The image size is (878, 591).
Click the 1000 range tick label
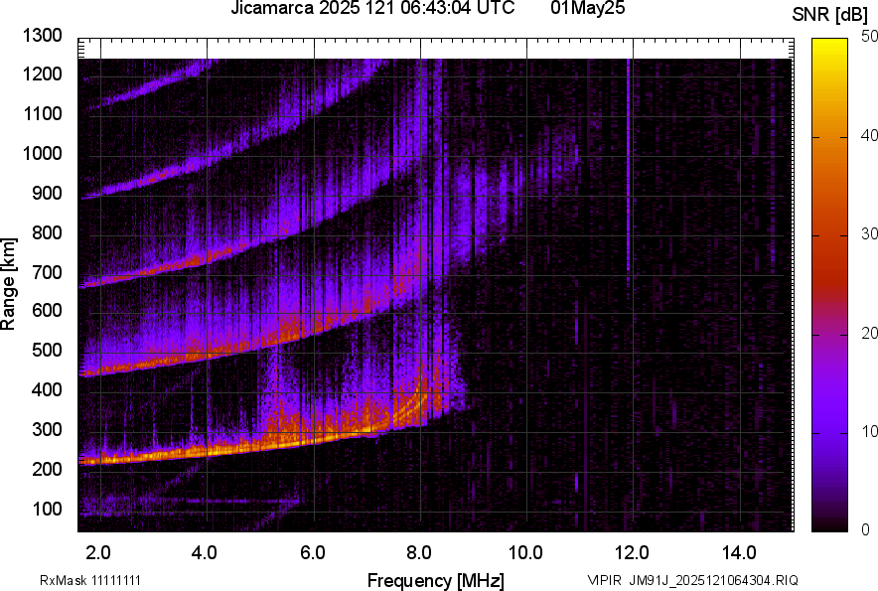coord(43,153)
